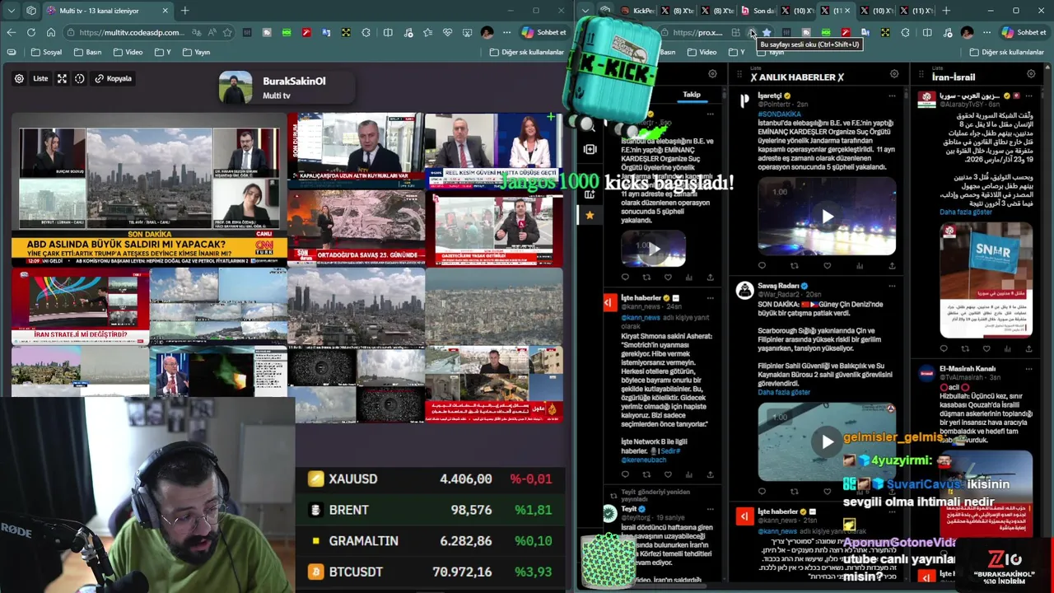Open the alert info icon beside Liste
Image resolution: width=1054 pixels, height=593 pixels.
(80, 78)
